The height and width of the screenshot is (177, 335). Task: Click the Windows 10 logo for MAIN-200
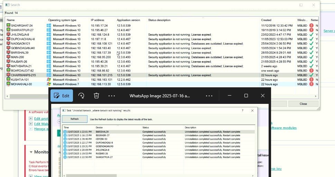coord(49,57)
